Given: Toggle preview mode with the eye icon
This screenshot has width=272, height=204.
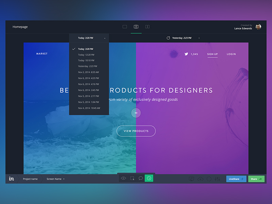Looking at the screenshot, I should click(x=123, y=178).
